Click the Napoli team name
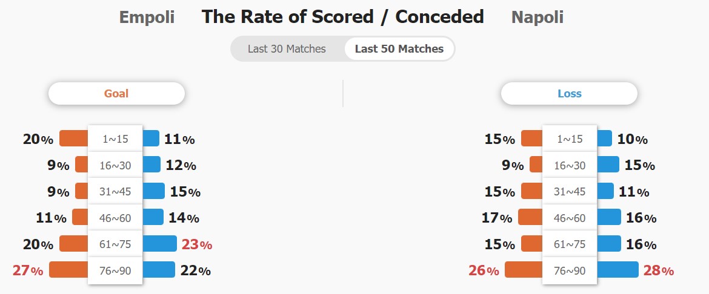709x294 pixels. click(537, 18)
